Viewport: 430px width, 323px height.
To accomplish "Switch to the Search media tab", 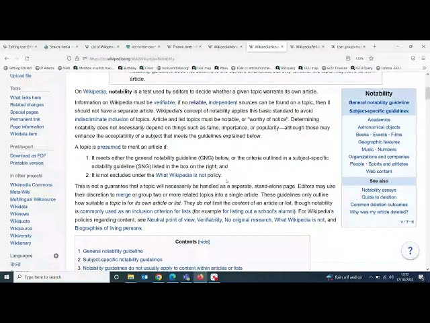I will tap(60, 46).
